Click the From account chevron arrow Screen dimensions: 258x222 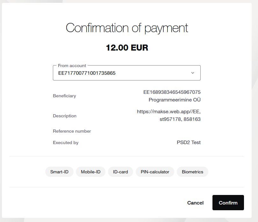tap(192, 73)
